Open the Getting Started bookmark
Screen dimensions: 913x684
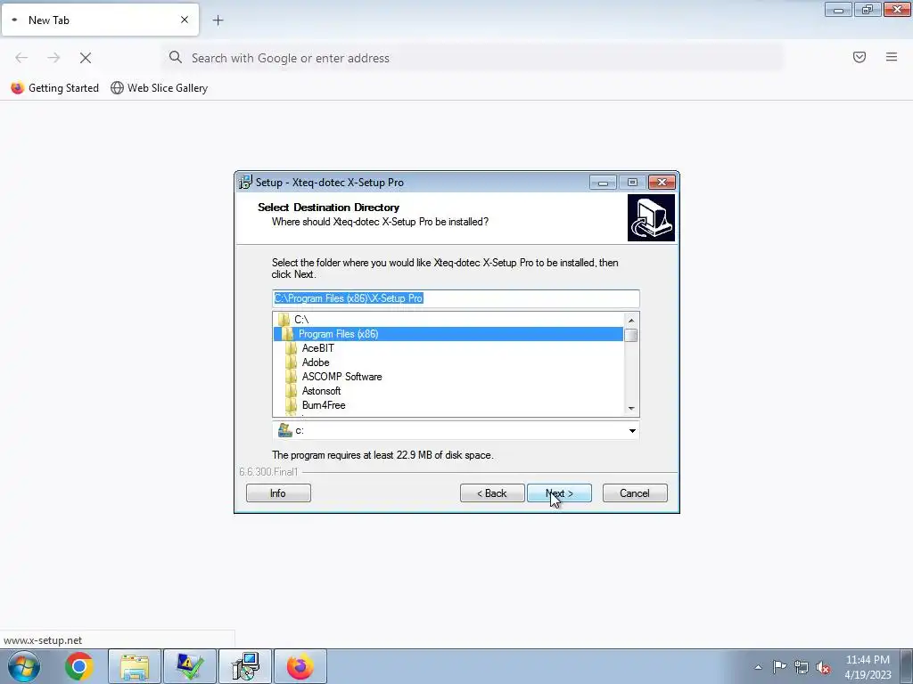click(x=54, y=88)
